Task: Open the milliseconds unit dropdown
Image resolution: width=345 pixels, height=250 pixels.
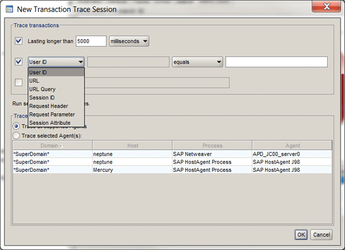Action: [x=129, y=41]
